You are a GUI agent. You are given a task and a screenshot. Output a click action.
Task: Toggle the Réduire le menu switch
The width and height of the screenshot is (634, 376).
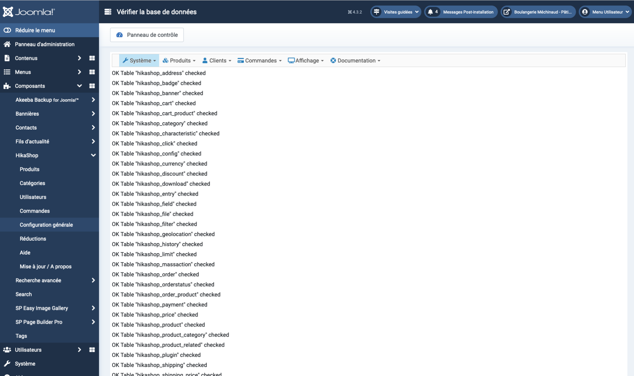7,30
